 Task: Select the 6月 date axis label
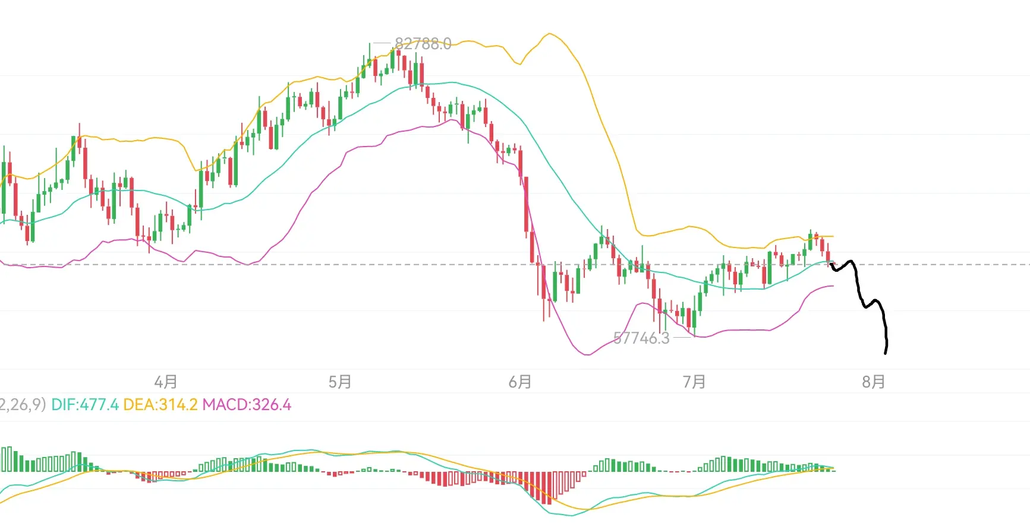point(520,382)
